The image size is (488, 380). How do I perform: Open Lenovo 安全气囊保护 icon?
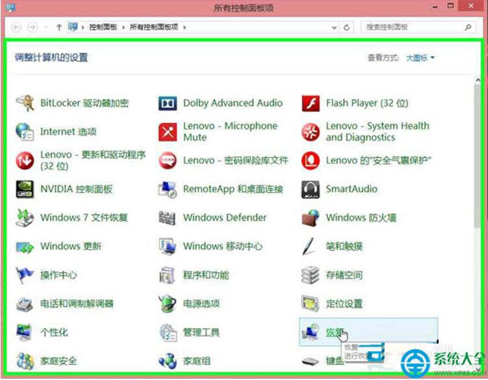pos(311,161)
